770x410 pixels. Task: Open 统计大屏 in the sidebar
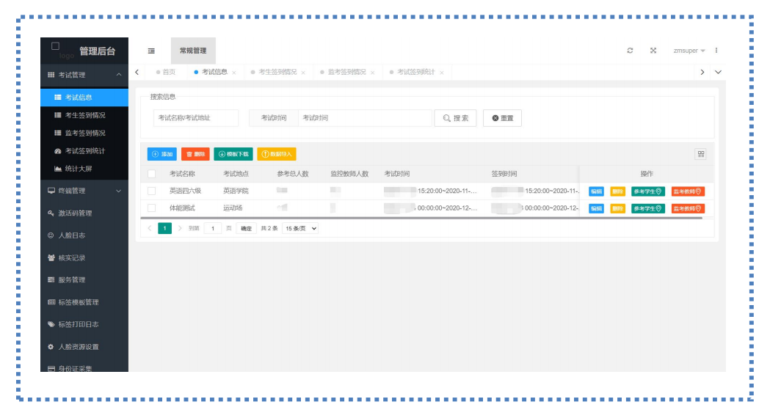[79, 169]
